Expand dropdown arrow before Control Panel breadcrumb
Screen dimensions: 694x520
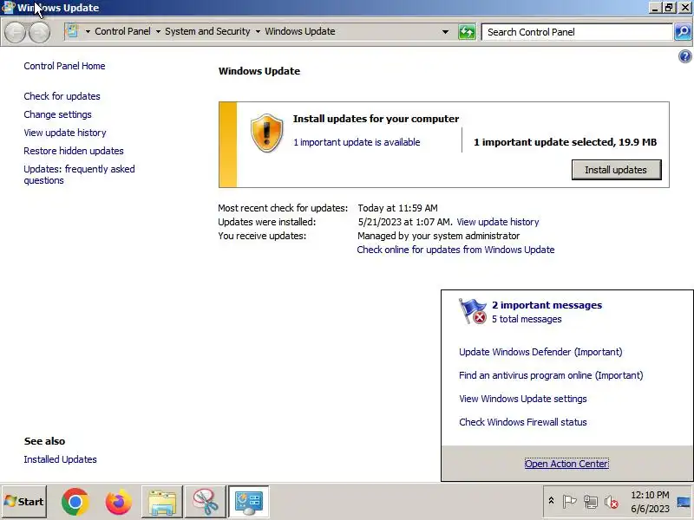pyautogui.click(x=88, y=32)
